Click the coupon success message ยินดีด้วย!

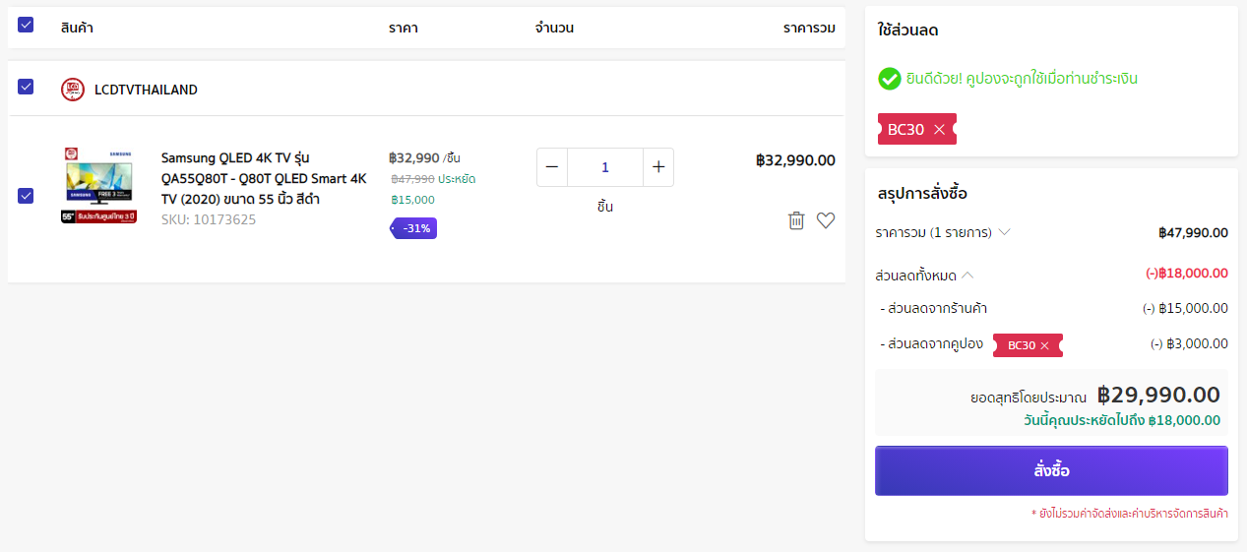click(1022, 79)
